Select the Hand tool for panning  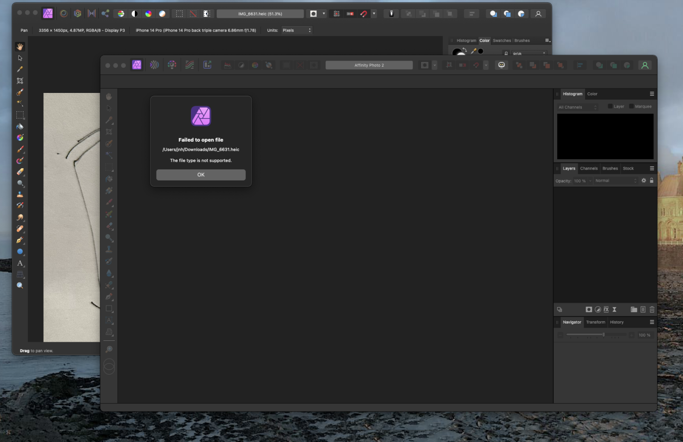(x=20, y=46)
